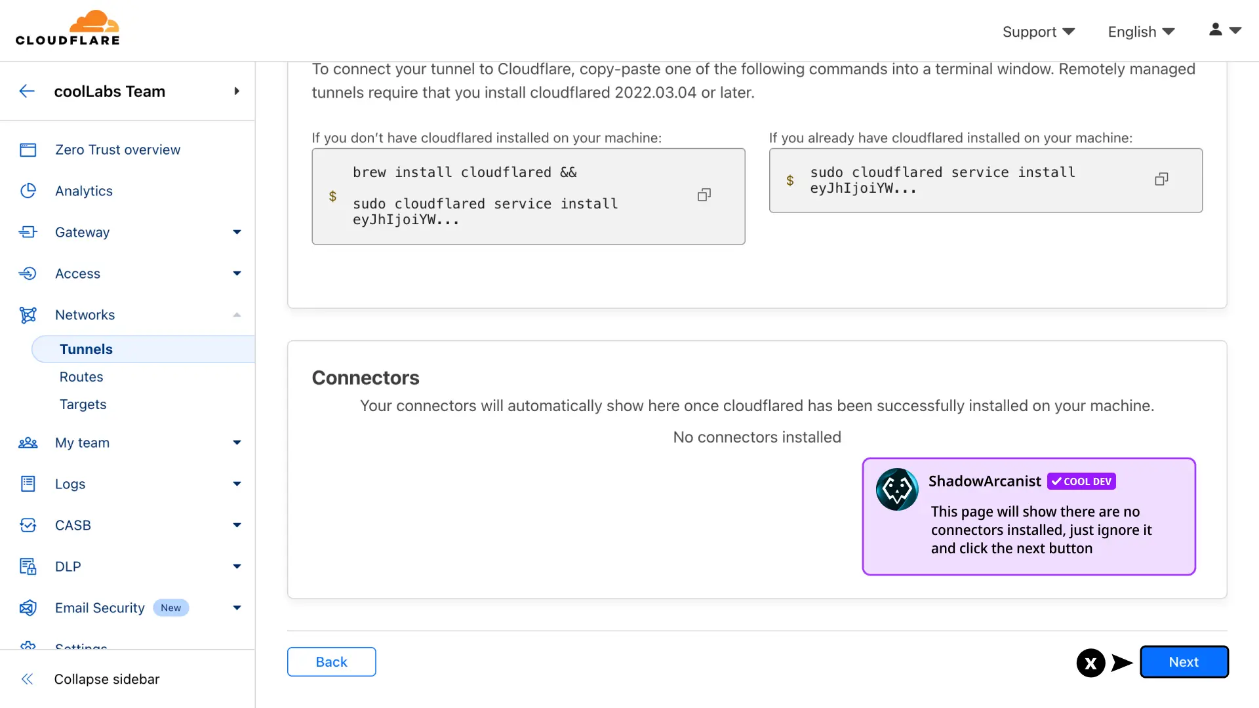
Task: Select Targets in the Networks submenu
Action: (83, 404)
